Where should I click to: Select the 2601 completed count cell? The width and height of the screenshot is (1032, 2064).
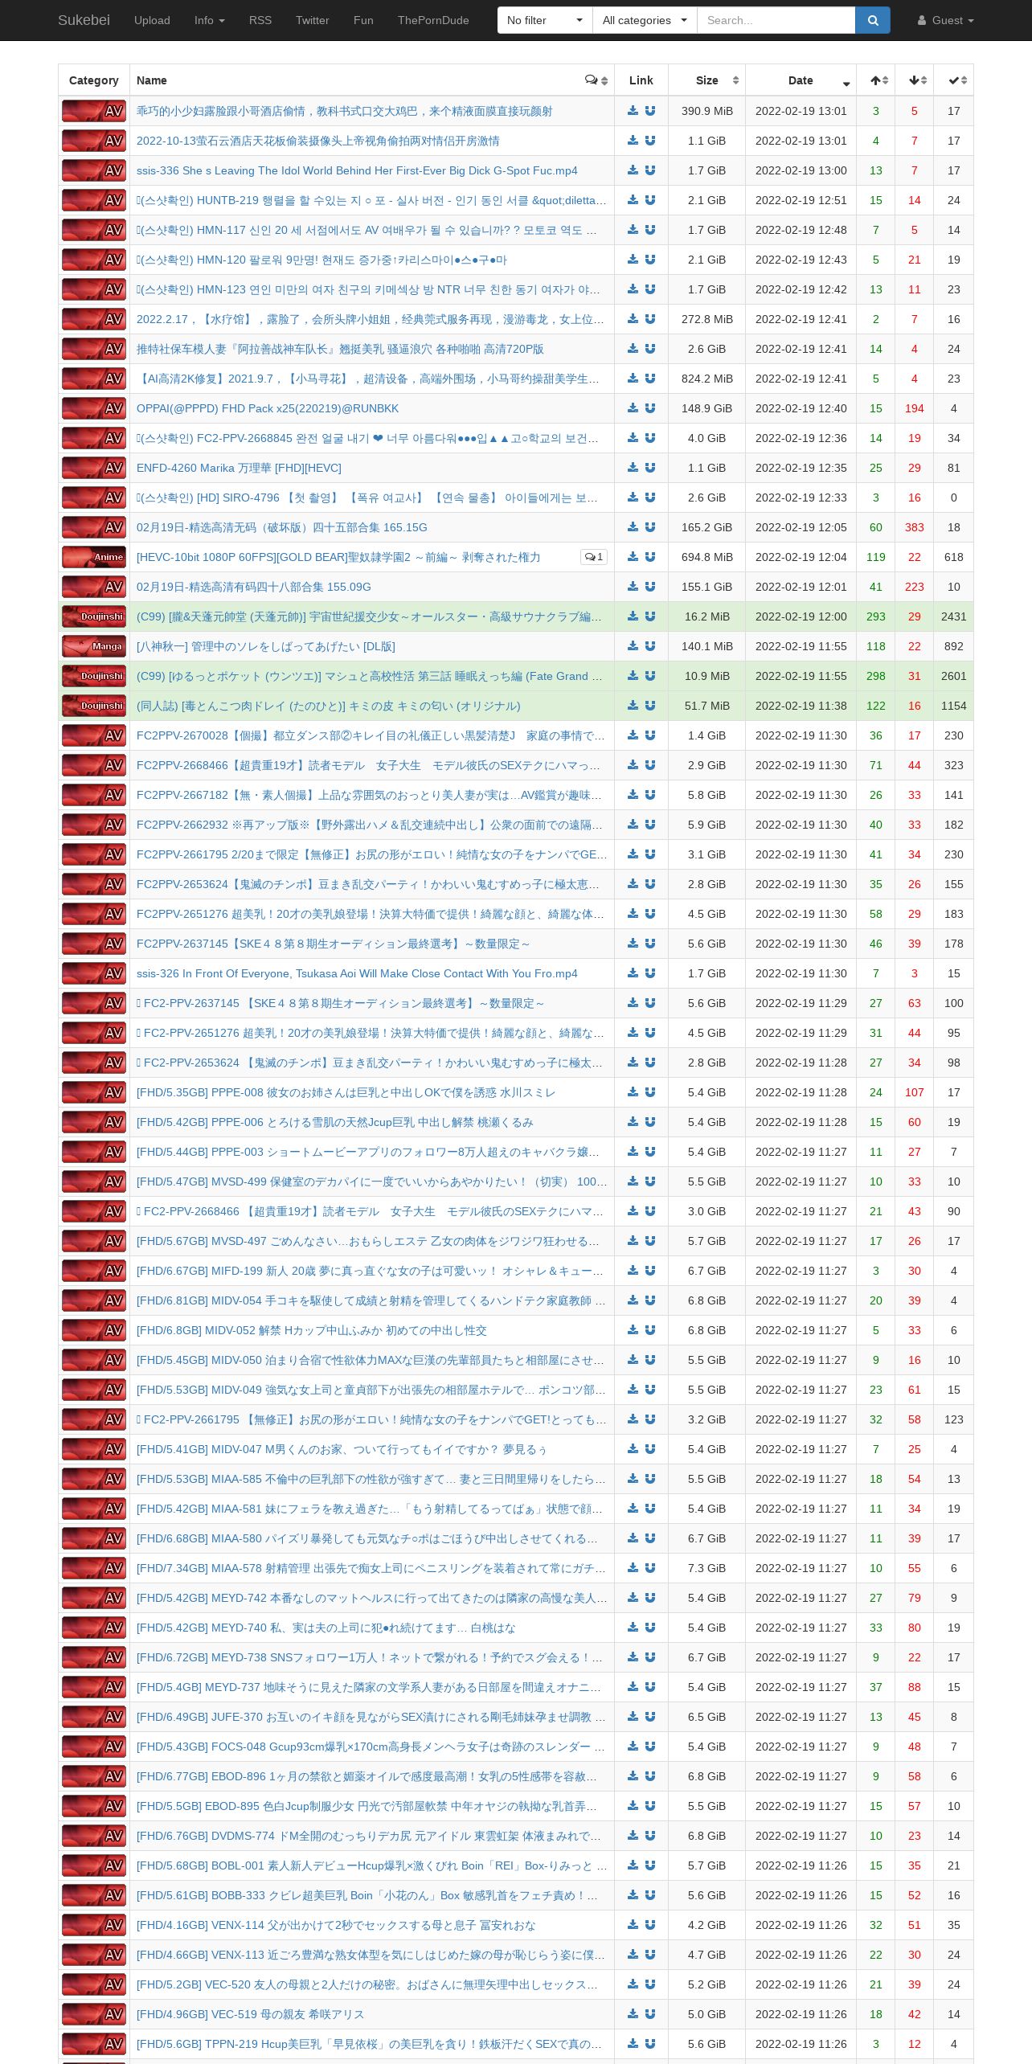pyautogui.click(x=954, y=676)
